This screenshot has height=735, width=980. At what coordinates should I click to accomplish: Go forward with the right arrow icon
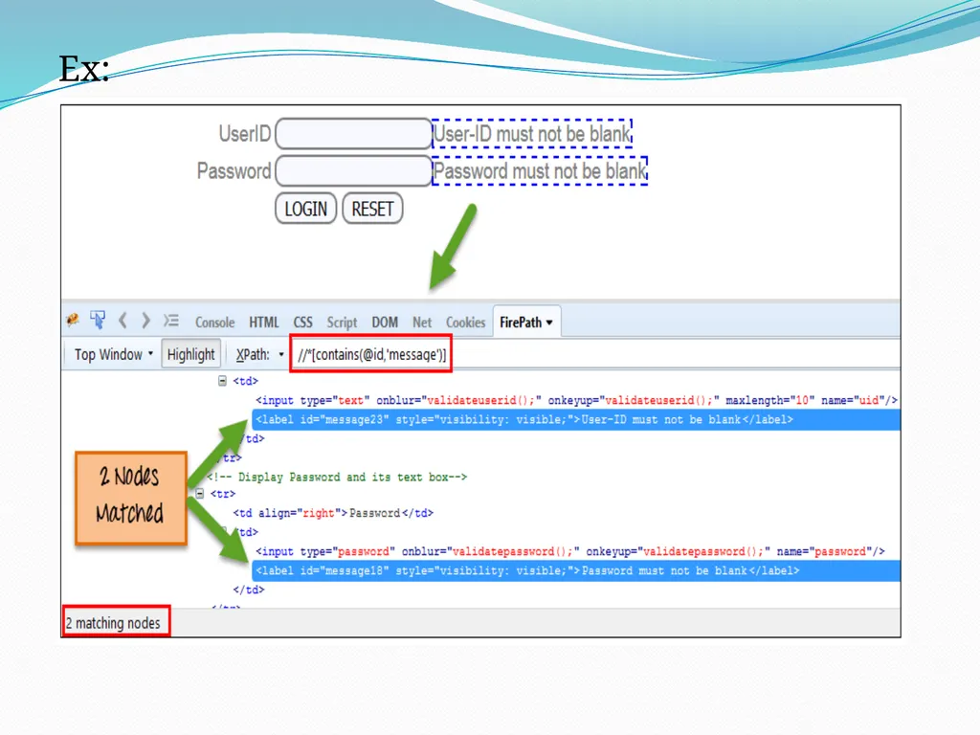coord(145,321)
